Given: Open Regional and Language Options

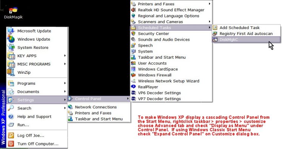Looking at the screenshot, I should pos(171,16).
